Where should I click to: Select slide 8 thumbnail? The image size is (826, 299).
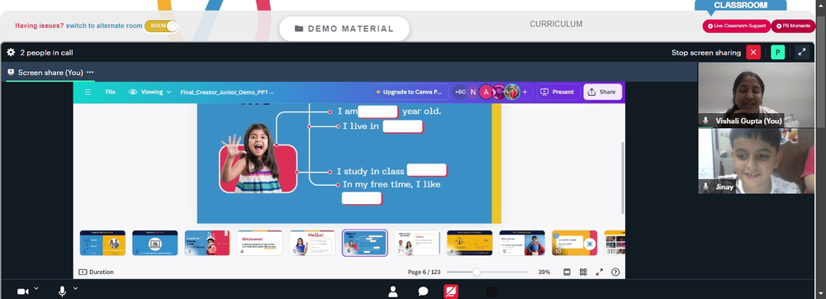pyautogui.click(x=469, y=243)
